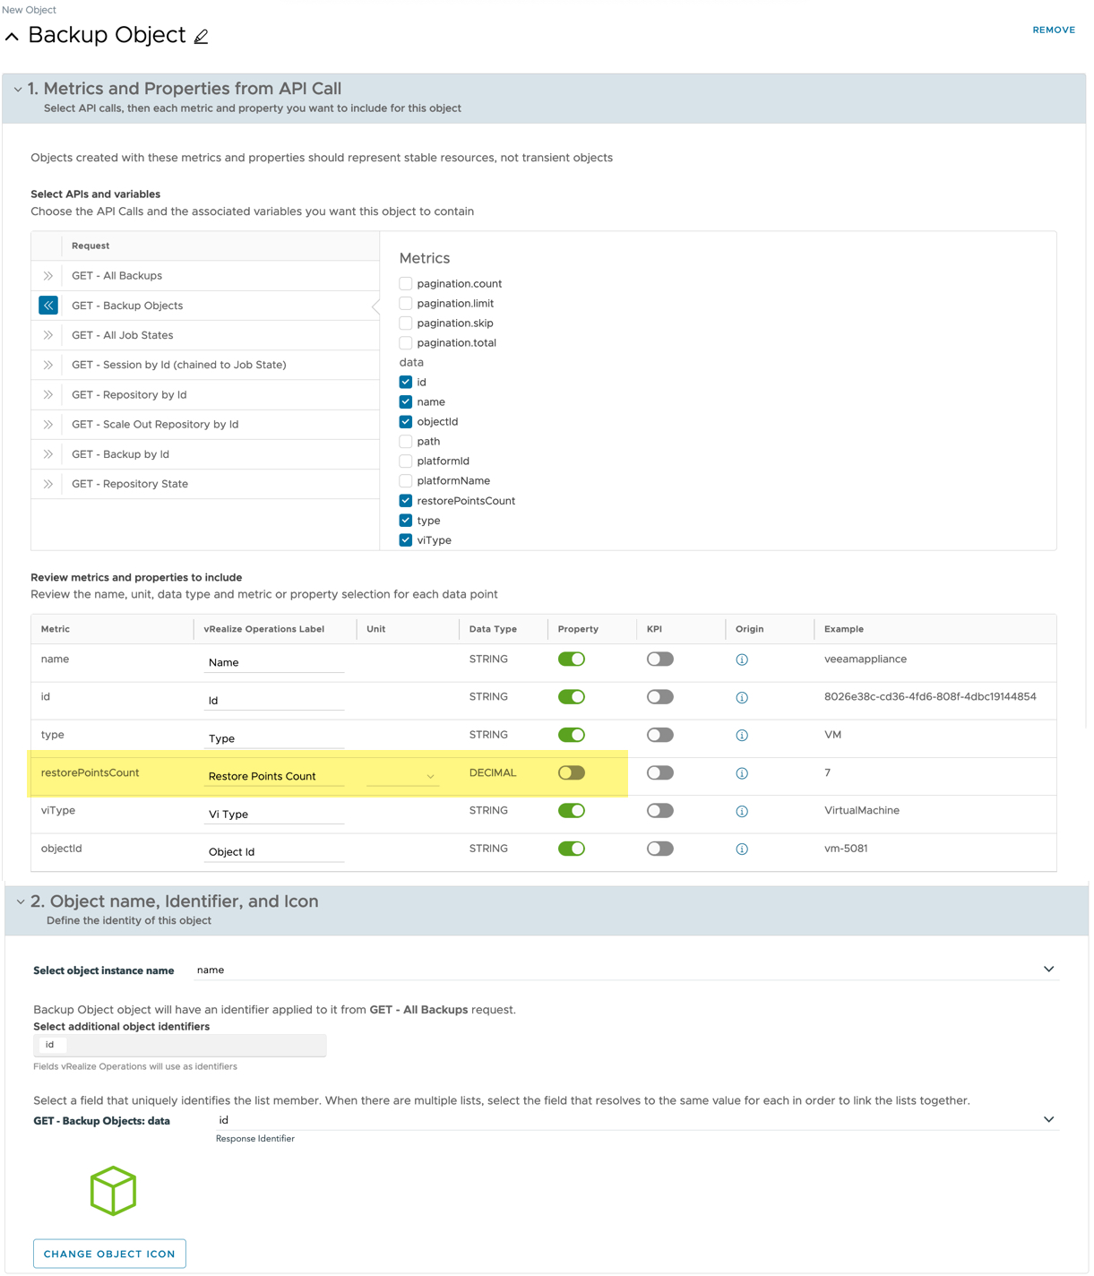Check the path metric checkbox

coord(406,441)
